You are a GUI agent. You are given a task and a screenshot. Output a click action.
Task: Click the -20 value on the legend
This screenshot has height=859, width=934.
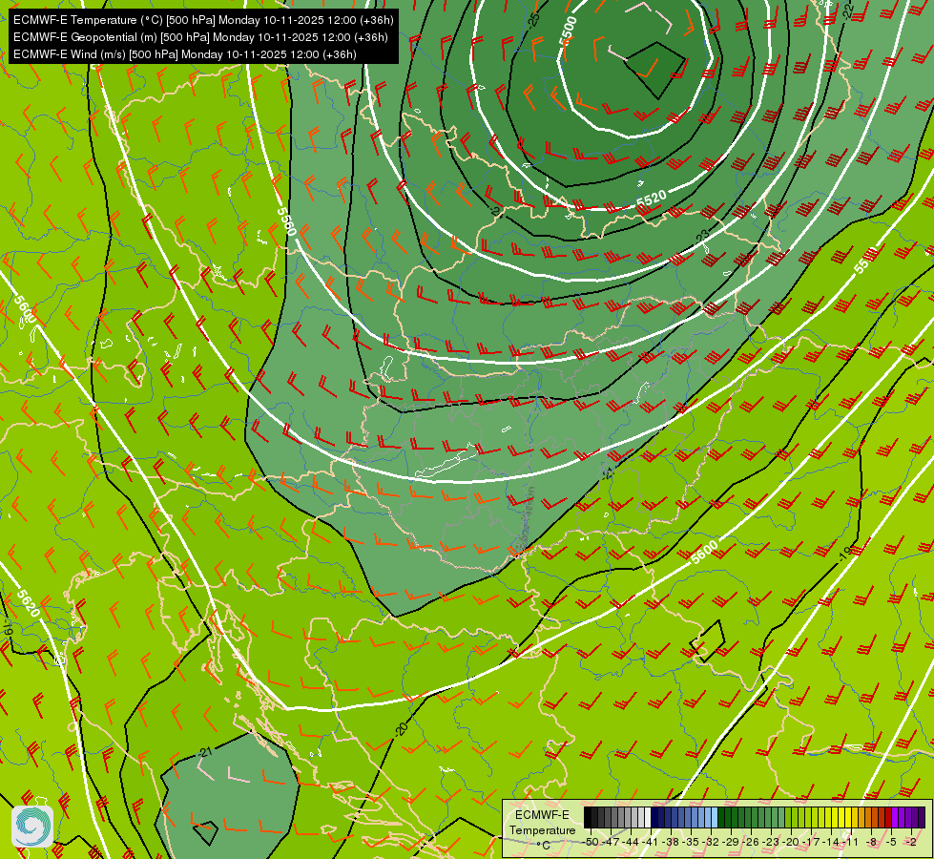tap(791, 842)
